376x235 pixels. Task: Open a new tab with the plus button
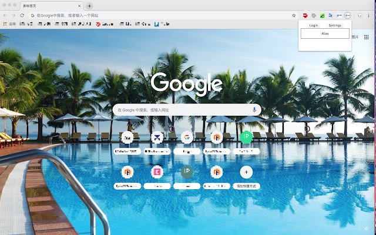[89, 6]
